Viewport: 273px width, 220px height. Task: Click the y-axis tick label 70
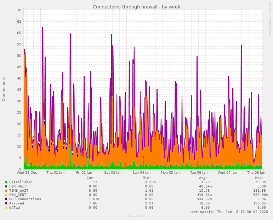click(19, 10)
